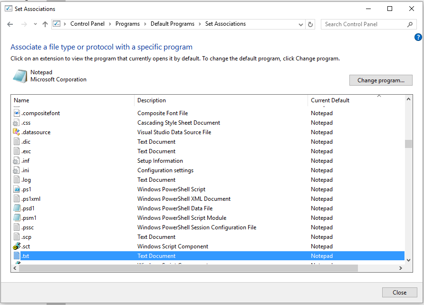Expand the chevron after Programs breadcrumb

coord(145,24)
